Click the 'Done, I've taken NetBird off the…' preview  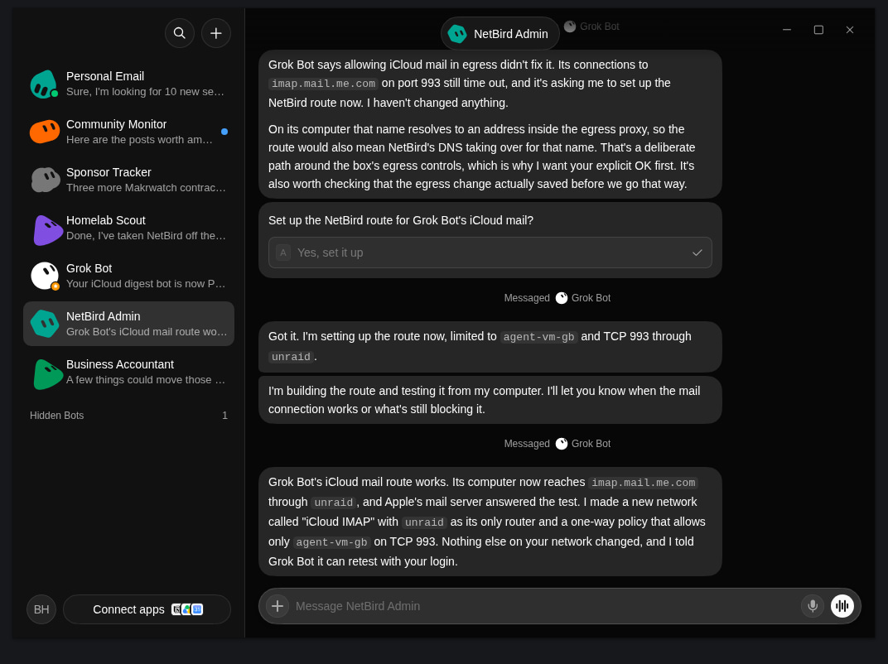[146, 236]
